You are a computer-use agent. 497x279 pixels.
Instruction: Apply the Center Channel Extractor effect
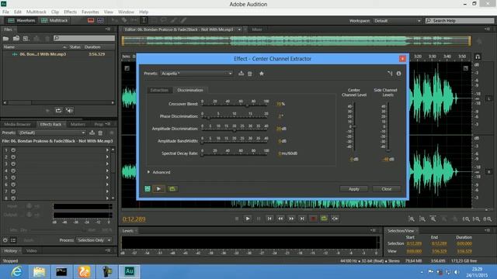354,189
